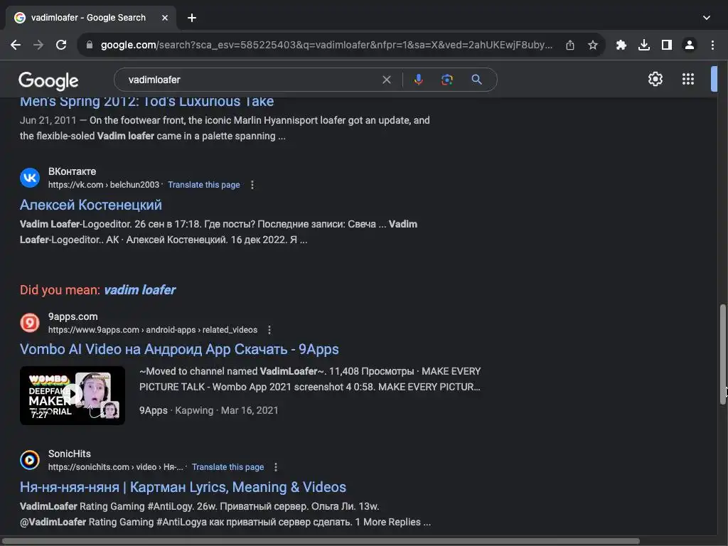This screenshot has width=728, height=546.
Task: Bookmark this tab with star icon
Action: point(593,45)
